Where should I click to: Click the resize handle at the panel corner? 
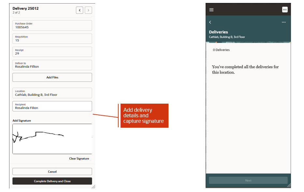94,187
